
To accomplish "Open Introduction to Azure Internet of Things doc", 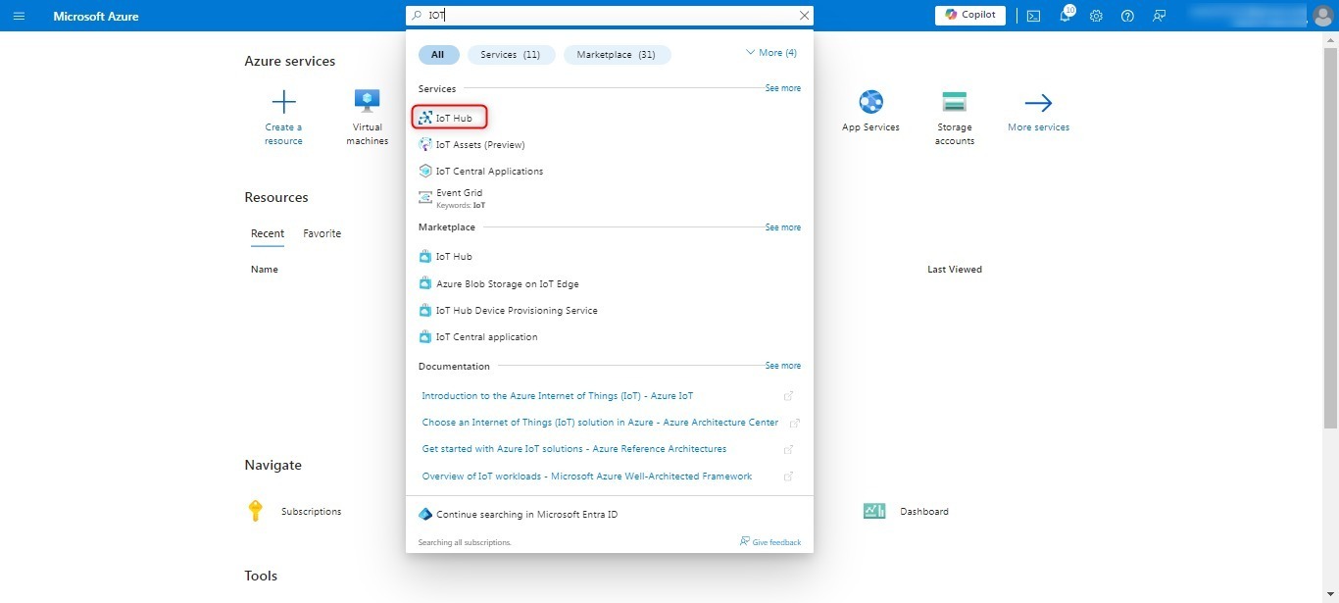I will tap(557, 396).
